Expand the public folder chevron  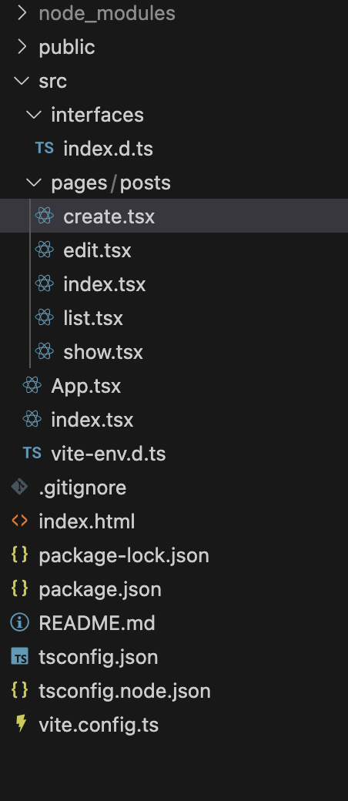click(22, 47)
